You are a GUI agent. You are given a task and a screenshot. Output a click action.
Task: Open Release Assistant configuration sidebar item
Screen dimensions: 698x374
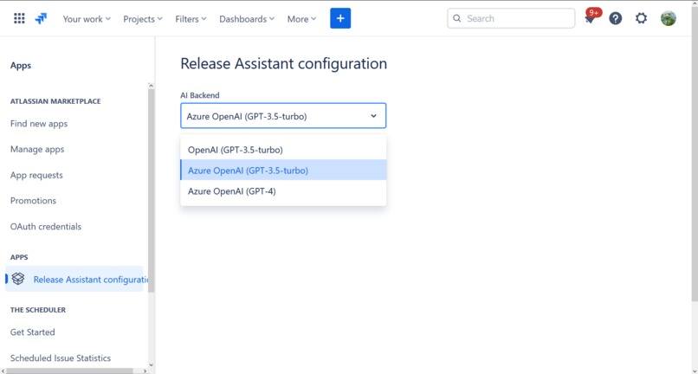pos(74,279)
